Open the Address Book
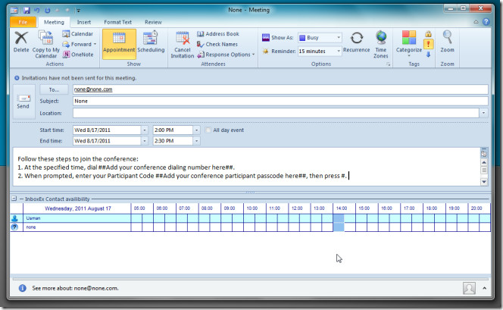 click(x=218, y=33)
